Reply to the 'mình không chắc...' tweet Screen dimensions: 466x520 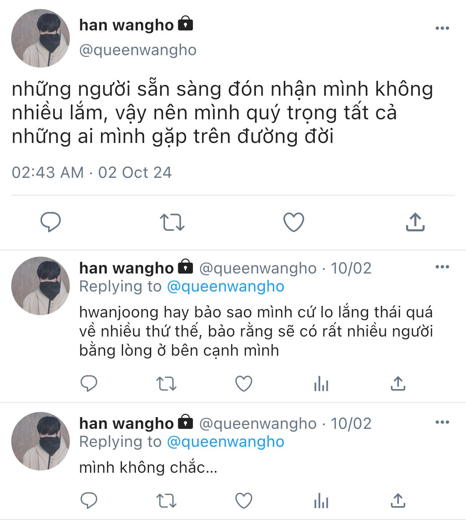[89, 500]
